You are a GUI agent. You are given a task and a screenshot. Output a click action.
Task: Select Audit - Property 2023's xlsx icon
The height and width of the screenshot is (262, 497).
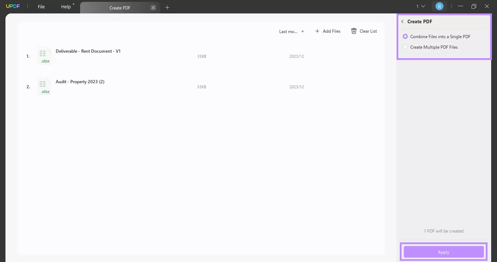(44, 86)
